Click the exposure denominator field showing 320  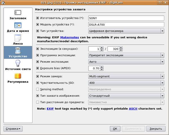114,49
